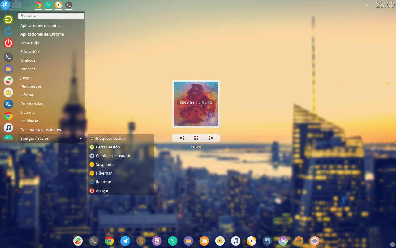Select Bloquear sesión in the session submenu
This screenshot has width=396, height=248.
121,139
